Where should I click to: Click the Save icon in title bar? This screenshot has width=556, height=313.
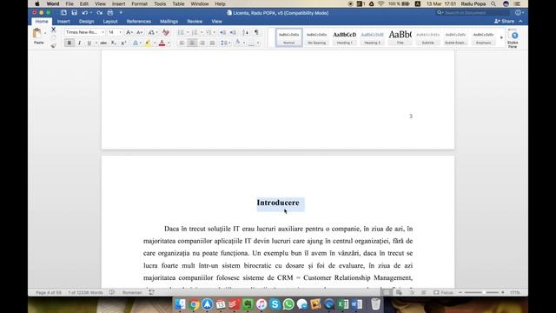point(74,13)
